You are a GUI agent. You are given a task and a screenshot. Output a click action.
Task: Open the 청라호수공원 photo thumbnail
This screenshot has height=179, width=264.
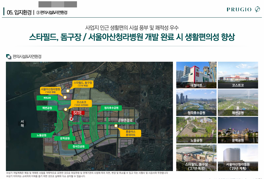tap(196, 102)
